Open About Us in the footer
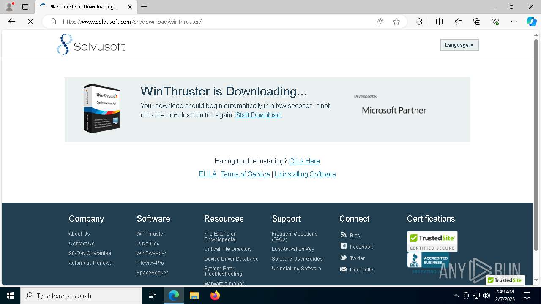 [79, 234]
